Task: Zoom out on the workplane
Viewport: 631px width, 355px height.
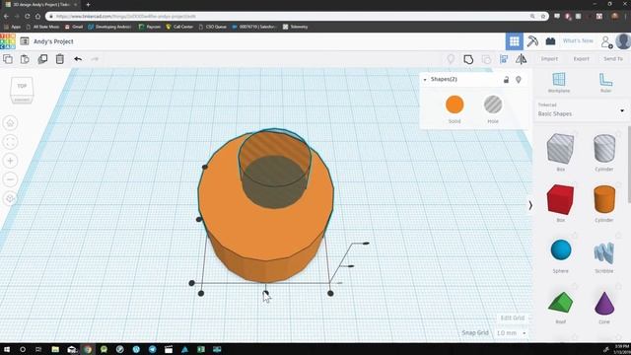Action: (11, 179)
